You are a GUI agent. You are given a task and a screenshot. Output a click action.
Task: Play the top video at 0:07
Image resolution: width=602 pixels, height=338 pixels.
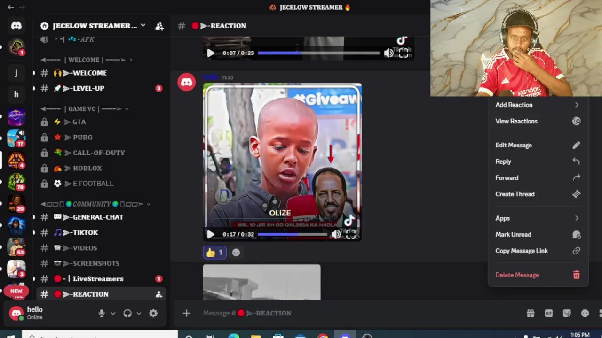pyautogui.click(x=211, y=53)
